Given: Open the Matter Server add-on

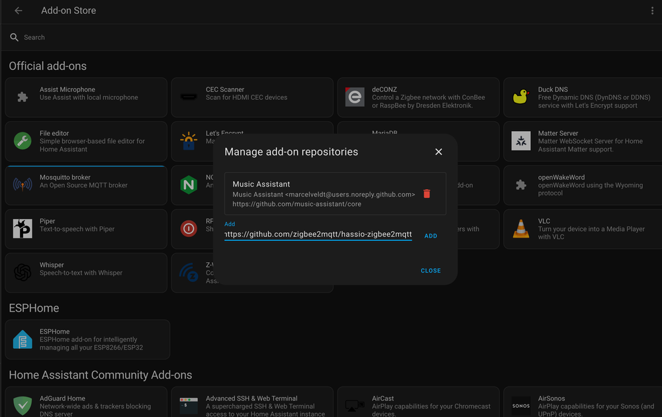Looking at the screenshot, I should point(583,141).
